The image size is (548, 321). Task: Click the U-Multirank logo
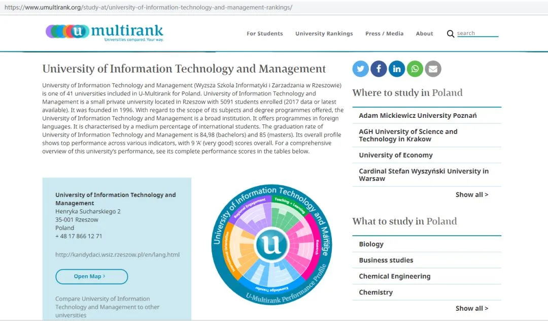[105, 33]
